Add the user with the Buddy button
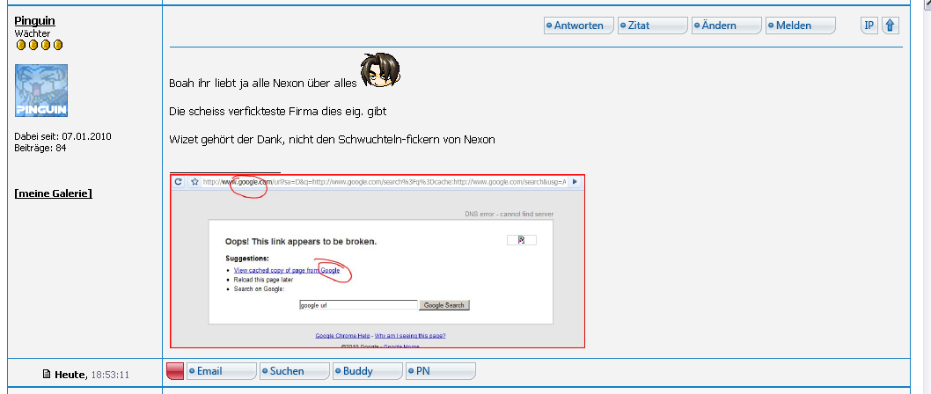The image size is (931, 394). click(367, 371)
